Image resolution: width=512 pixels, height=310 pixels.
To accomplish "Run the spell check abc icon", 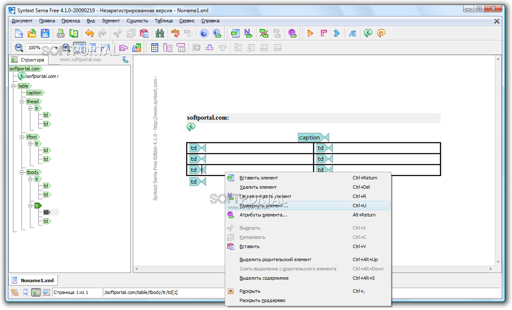I will click(x=175, y=33).
